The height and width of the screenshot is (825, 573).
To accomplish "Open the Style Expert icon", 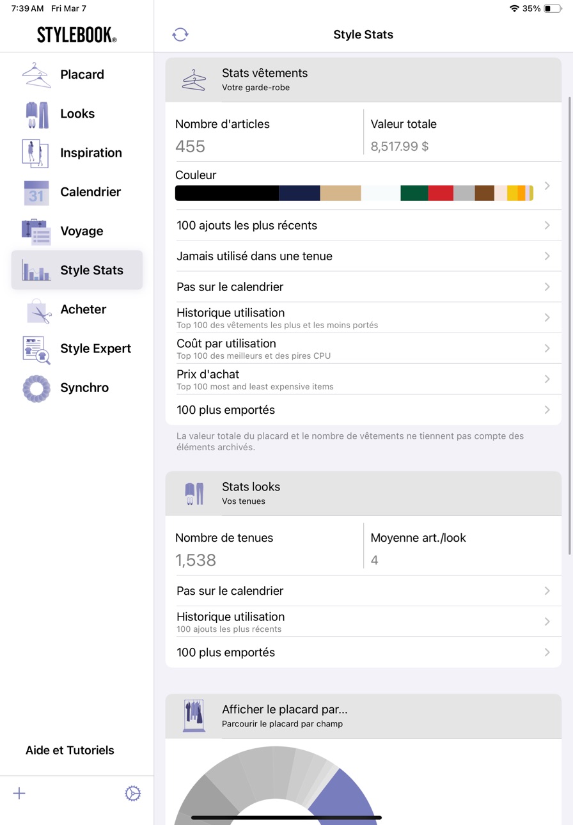I will (36, 349).
